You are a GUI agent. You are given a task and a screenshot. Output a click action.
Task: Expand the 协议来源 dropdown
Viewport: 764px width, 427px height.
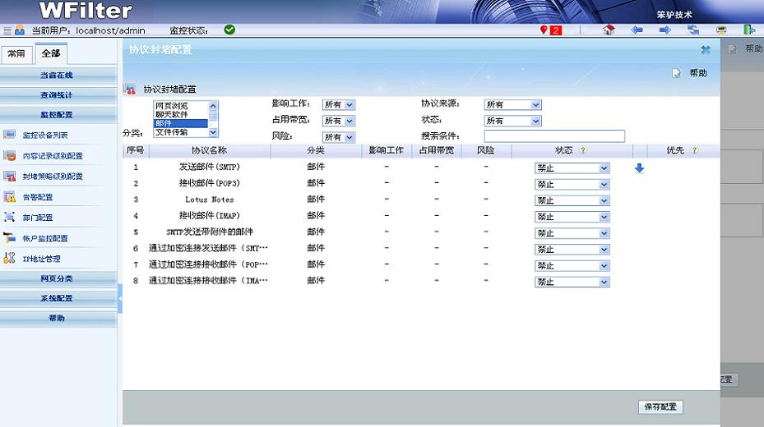click(512, 105)
